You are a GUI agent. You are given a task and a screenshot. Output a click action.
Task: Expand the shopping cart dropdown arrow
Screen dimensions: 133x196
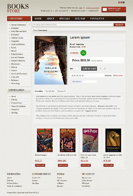(125, 9)
